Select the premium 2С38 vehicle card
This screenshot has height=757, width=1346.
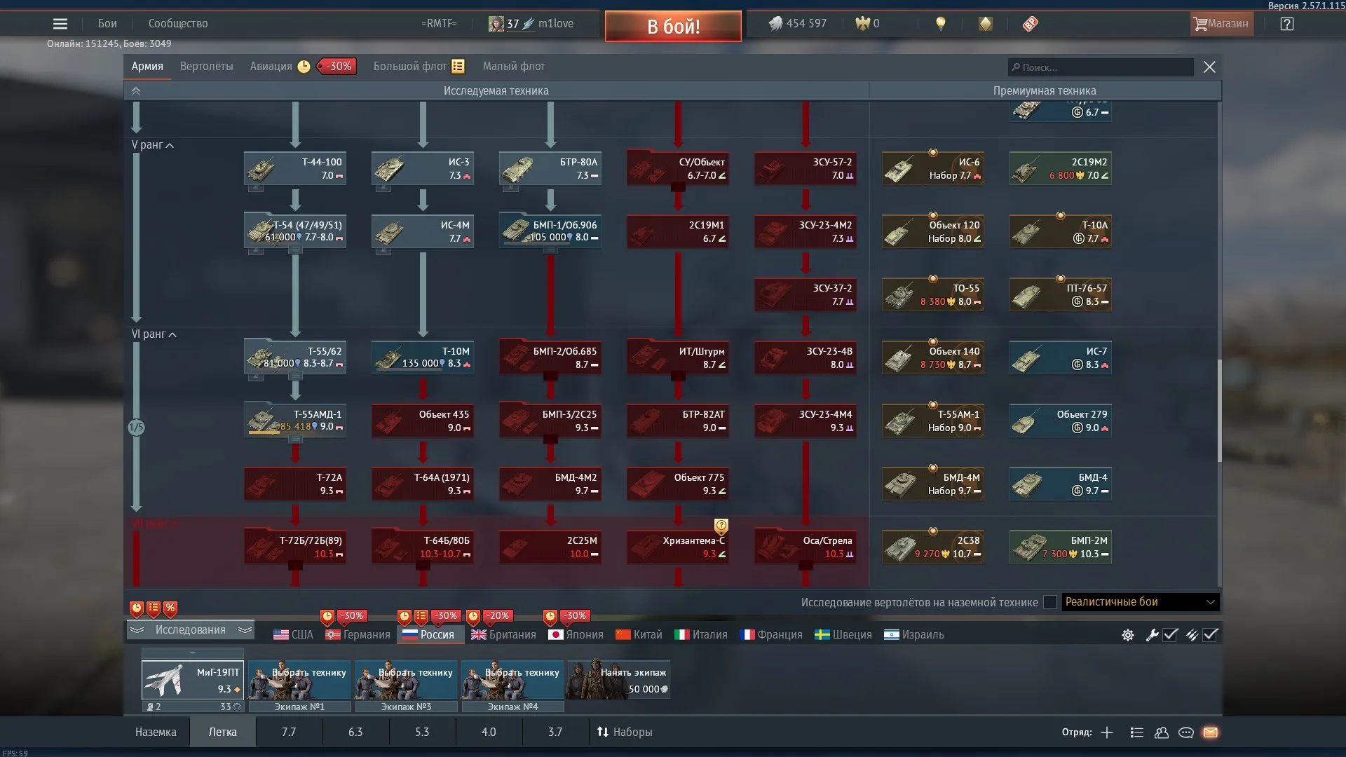[933, 547]
